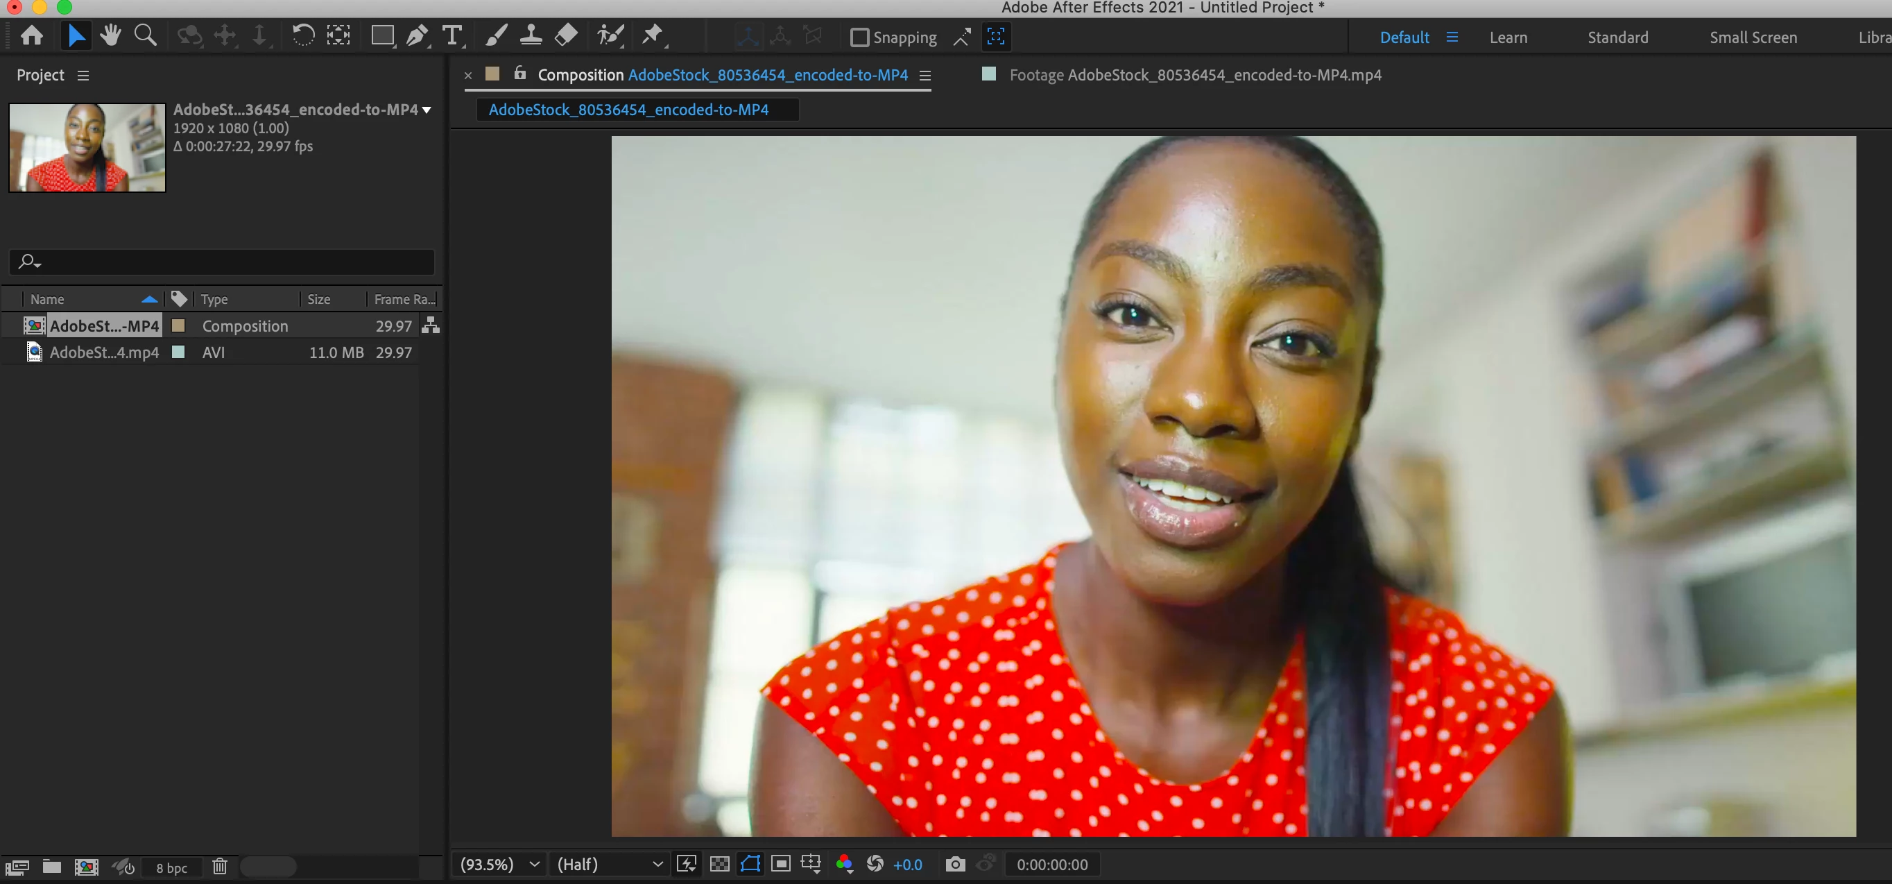Delete selected item with trash icon
The image size is (1892, 884).
click(x=220, y=867)
